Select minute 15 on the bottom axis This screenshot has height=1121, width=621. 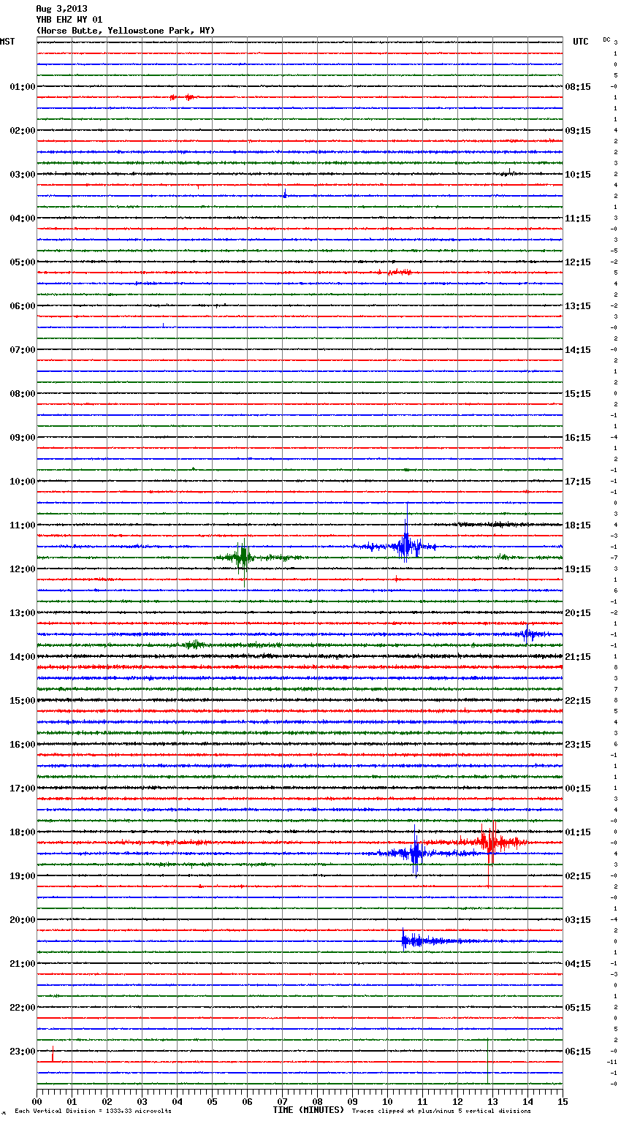tap(563, 1101)
